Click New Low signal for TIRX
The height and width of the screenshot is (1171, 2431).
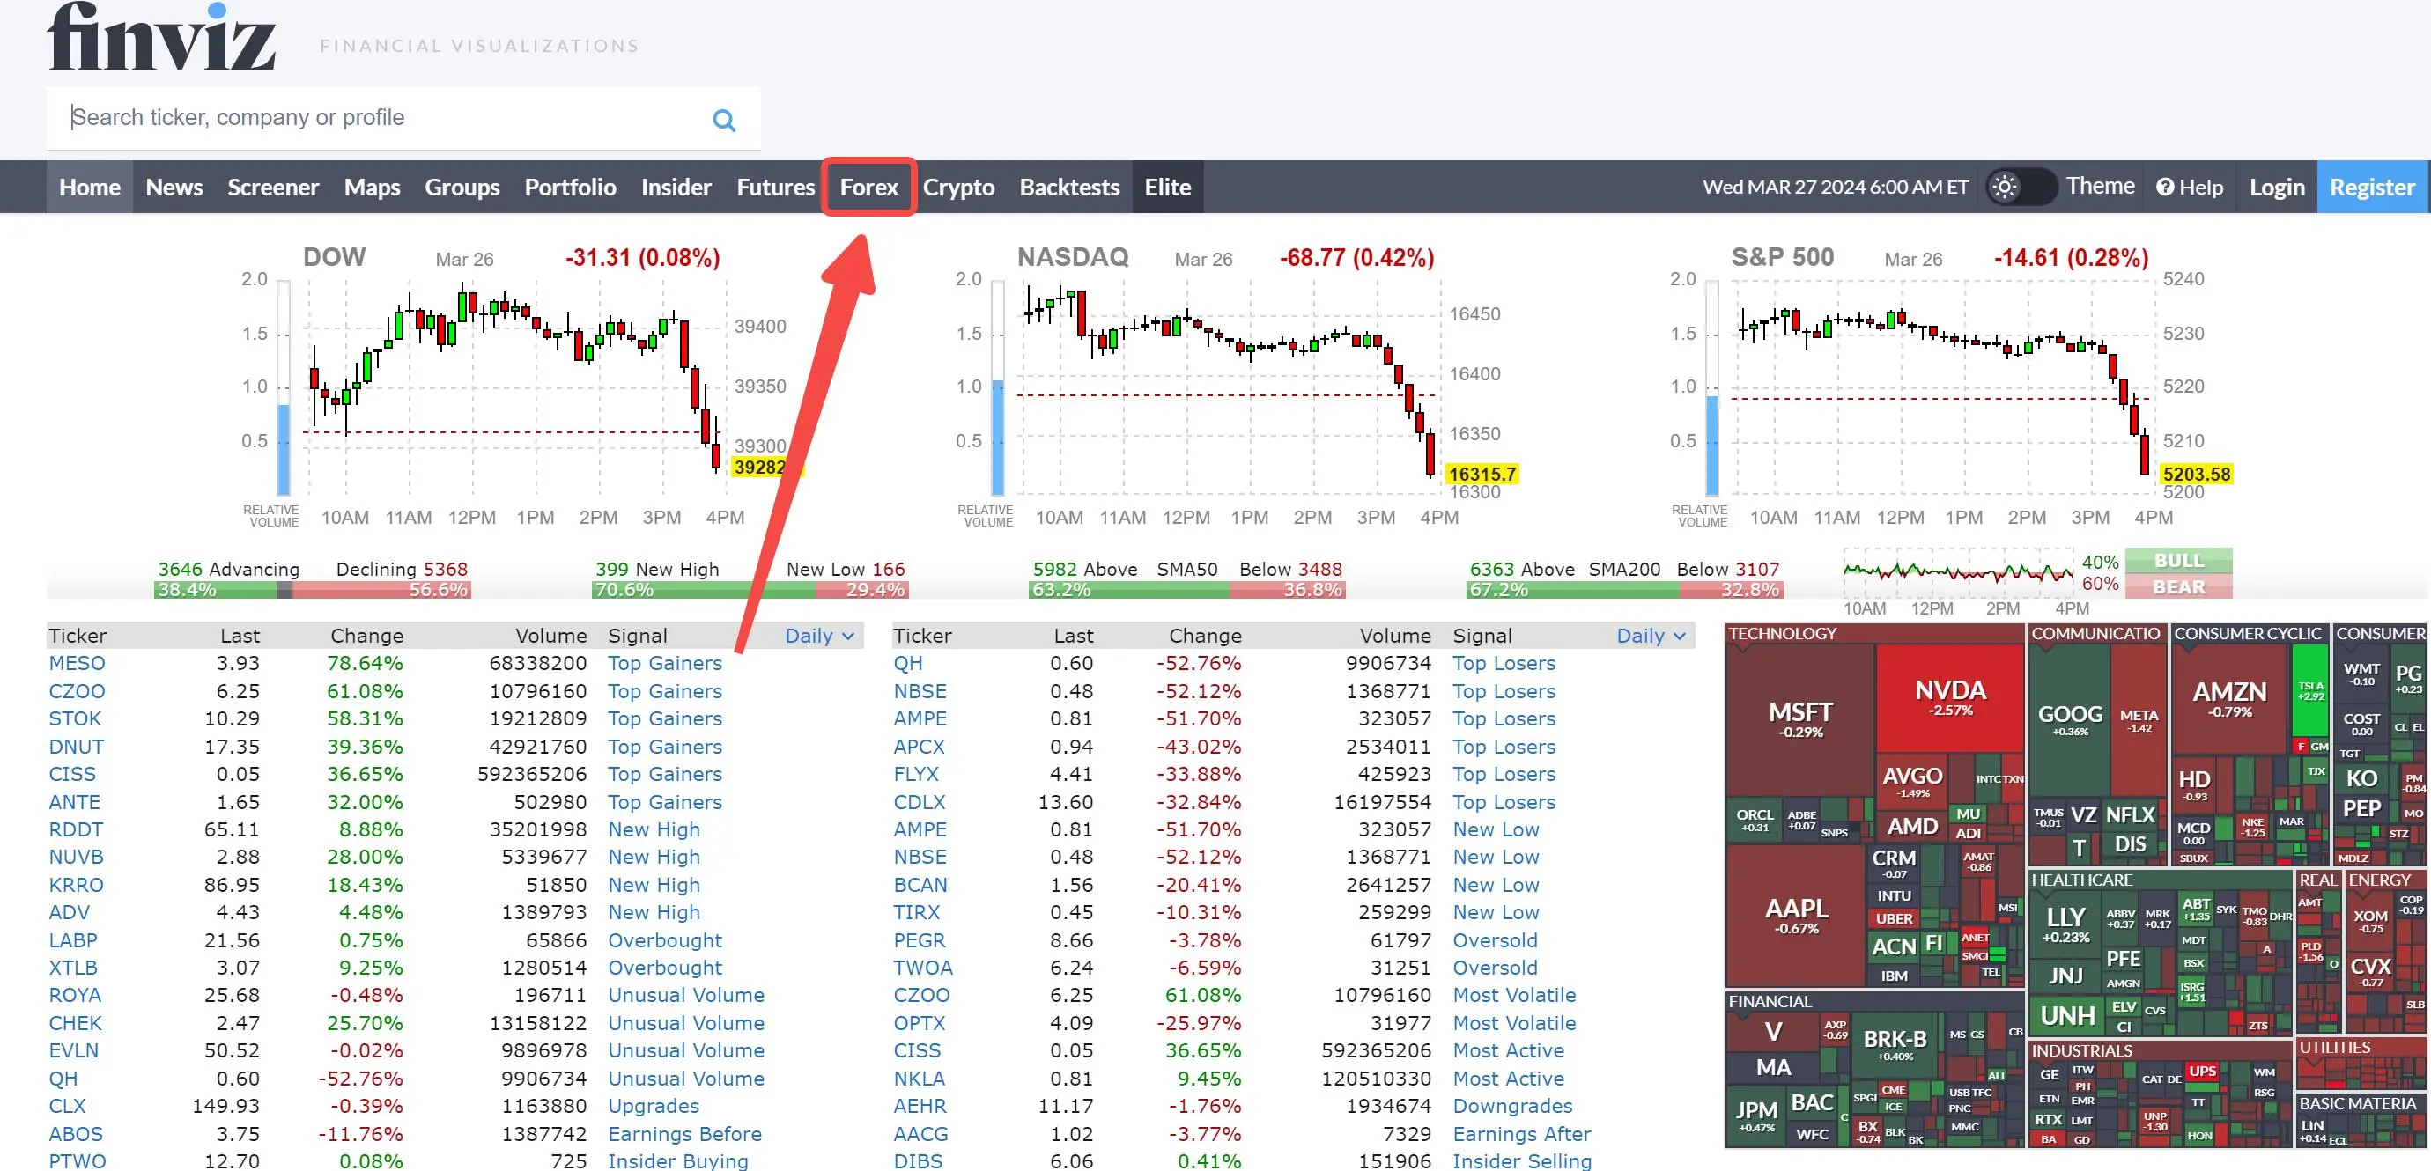click(1496, 912)
